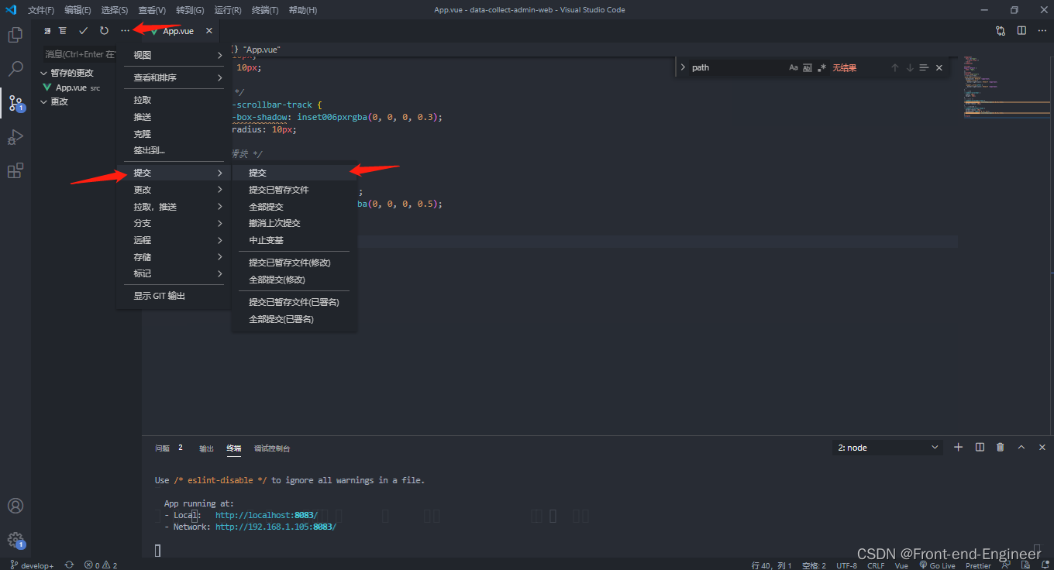
Task: Open the 视图 submenu
Action: (174, 55)
